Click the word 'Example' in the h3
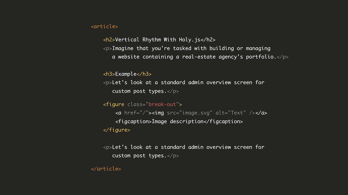The image size is (348, 195). click(126, 74)
